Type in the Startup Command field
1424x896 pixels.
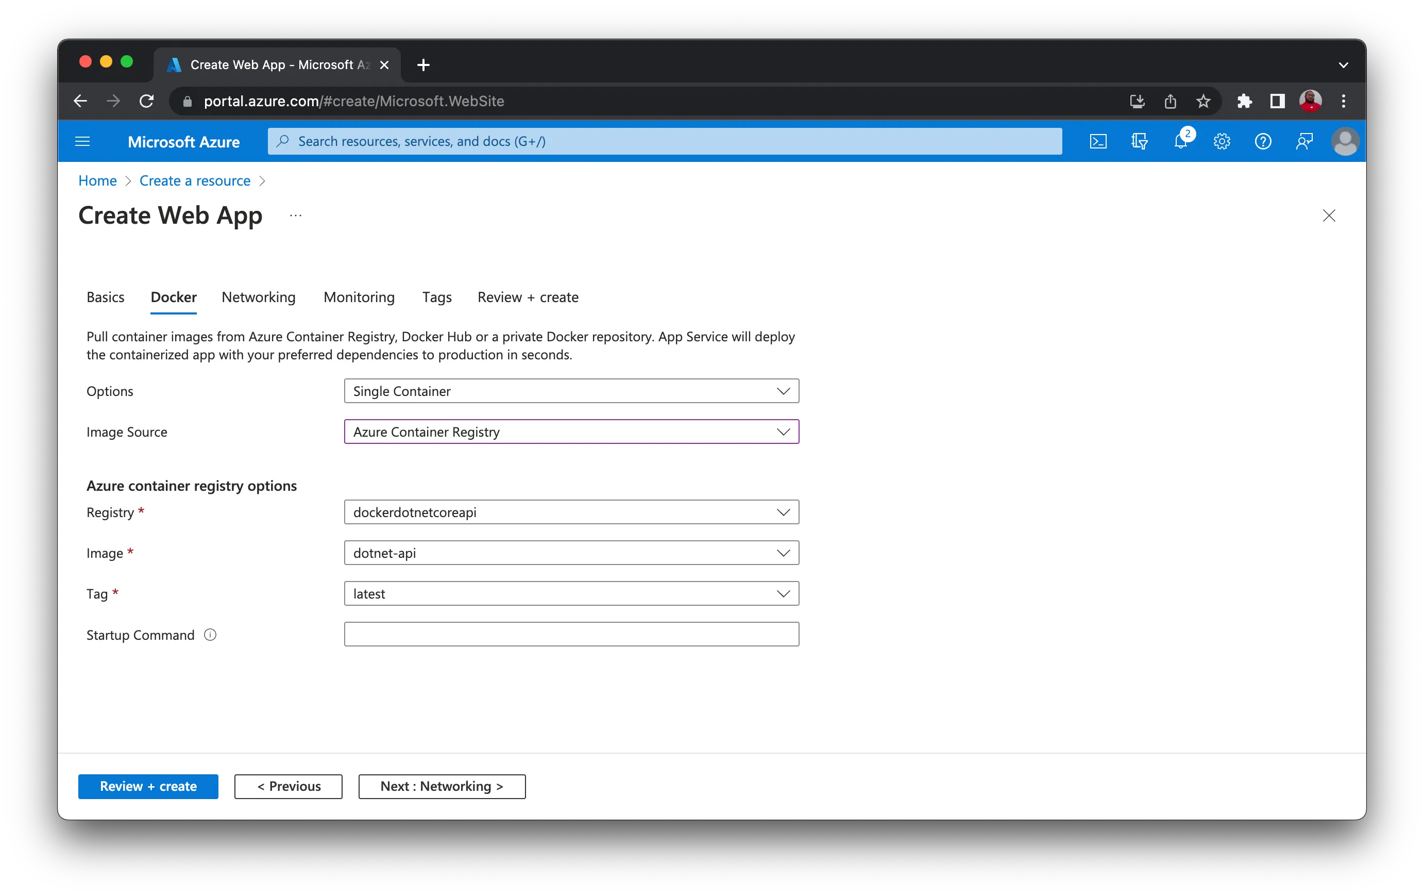[x=571, y=634]
